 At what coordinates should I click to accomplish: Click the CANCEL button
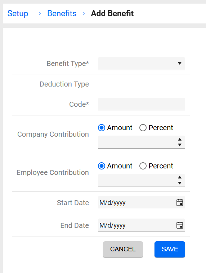pos(123,249)
